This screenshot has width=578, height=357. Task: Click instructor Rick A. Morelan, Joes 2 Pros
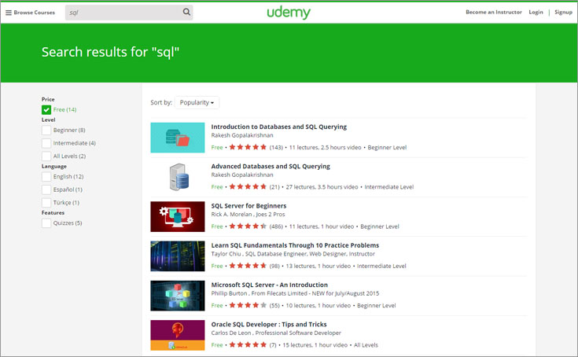click(248, 215)
